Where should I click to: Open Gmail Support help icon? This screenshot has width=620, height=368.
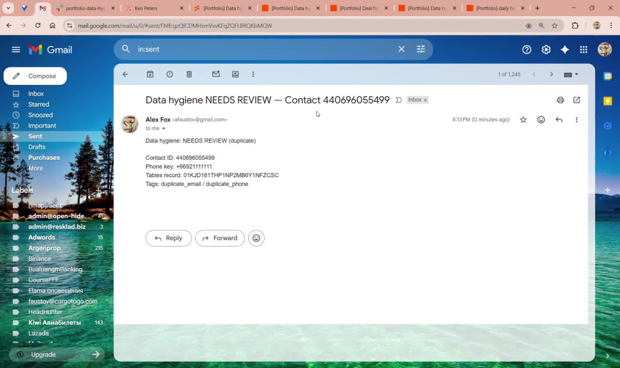526,50
